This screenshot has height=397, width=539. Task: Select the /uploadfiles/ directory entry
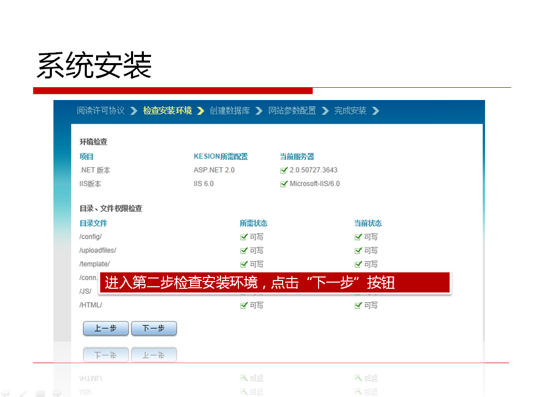(98, 250)
